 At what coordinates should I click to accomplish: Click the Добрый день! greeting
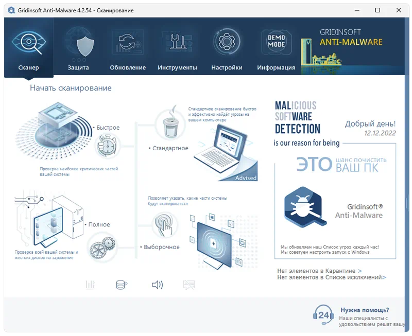point(370,124)
